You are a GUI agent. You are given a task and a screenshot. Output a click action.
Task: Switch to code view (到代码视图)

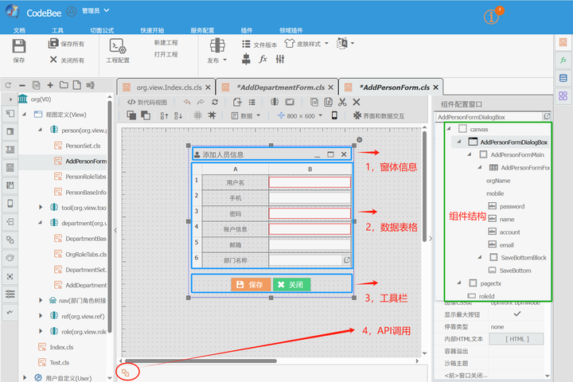pyautogui.click(x=147, y=102)
